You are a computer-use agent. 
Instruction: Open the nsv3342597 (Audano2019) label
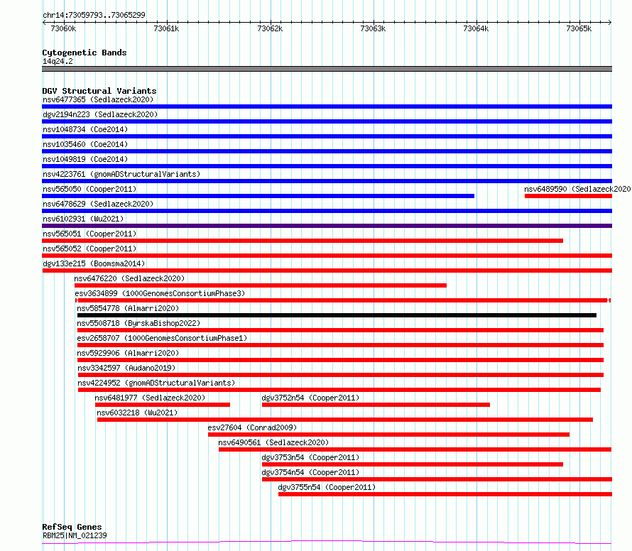[x=126, y=368]
